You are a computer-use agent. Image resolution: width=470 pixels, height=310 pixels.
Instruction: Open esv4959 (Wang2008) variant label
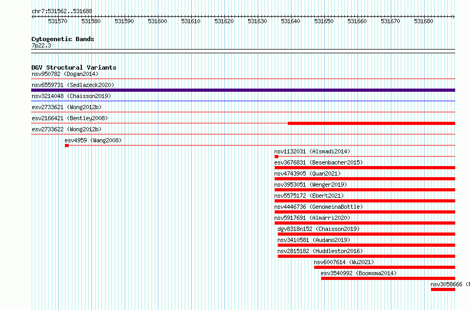click(93, 140)
